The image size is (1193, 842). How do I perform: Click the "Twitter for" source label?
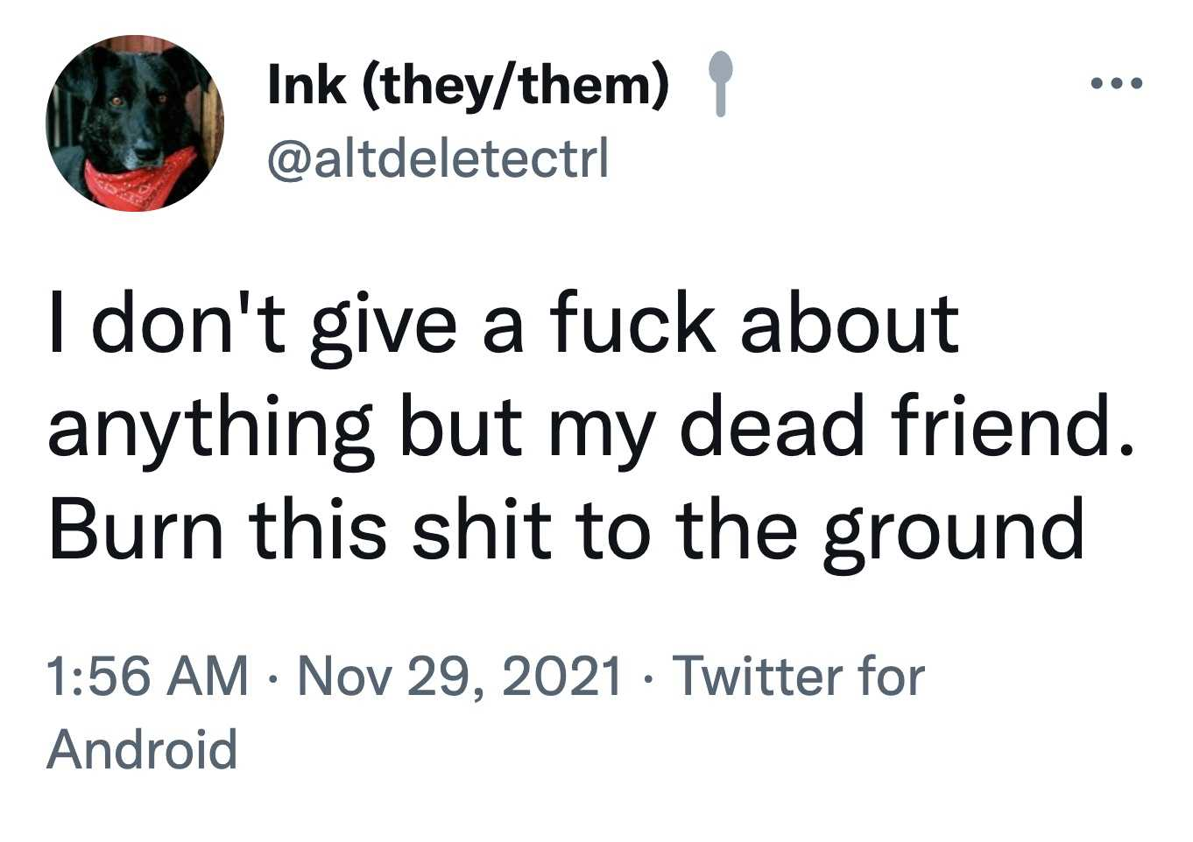[x=798, y=677]
